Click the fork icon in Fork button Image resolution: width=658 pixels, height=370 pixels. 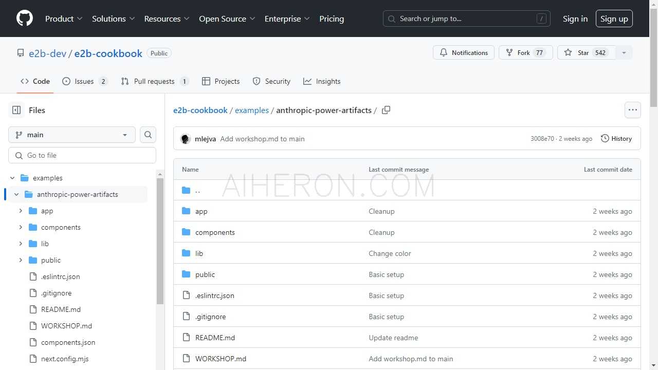[x=509, y=52]
